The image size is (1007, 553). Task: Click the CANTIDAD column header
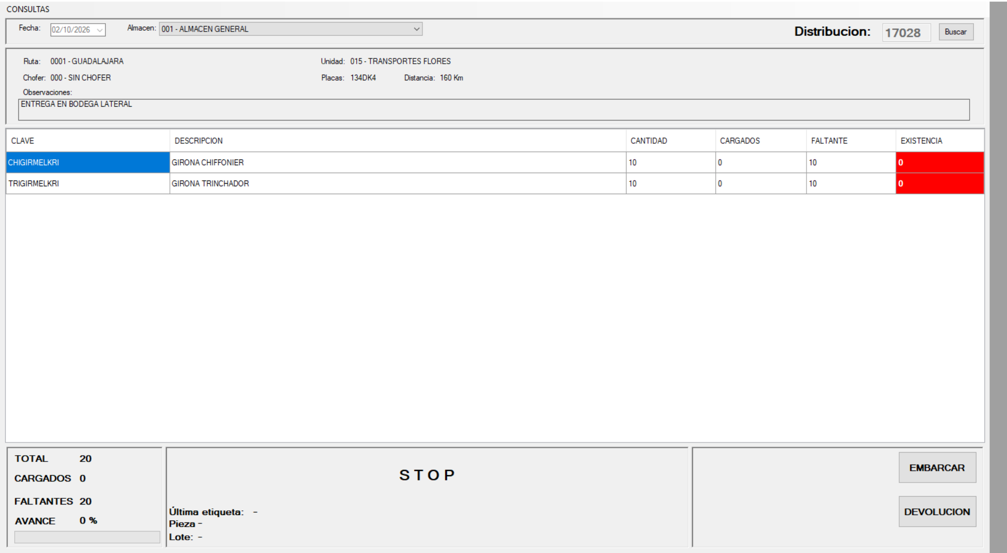coord(671,141)
